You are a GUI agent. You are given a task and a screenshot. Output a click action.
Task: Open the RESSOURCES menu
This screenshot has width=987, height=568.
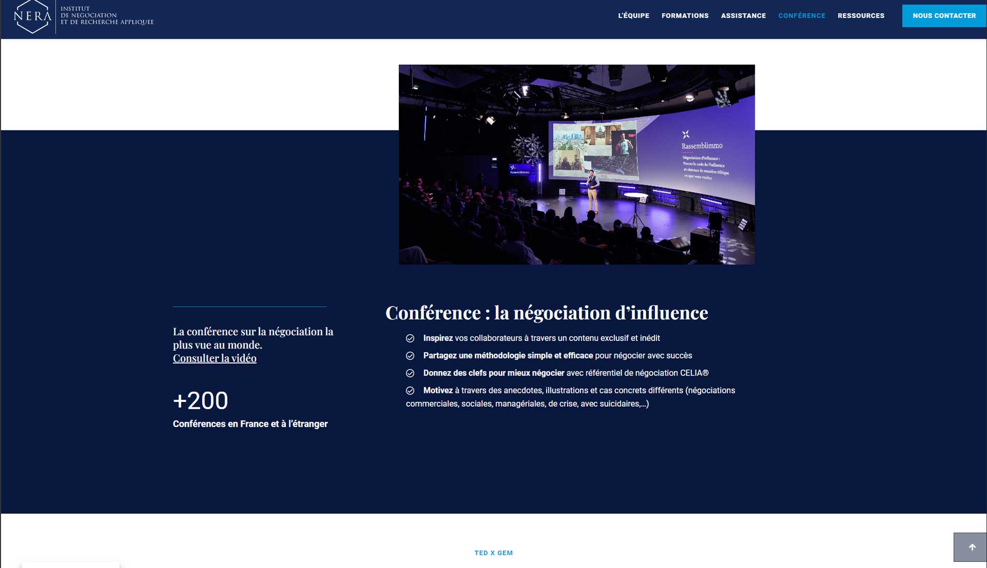[861, 16]
